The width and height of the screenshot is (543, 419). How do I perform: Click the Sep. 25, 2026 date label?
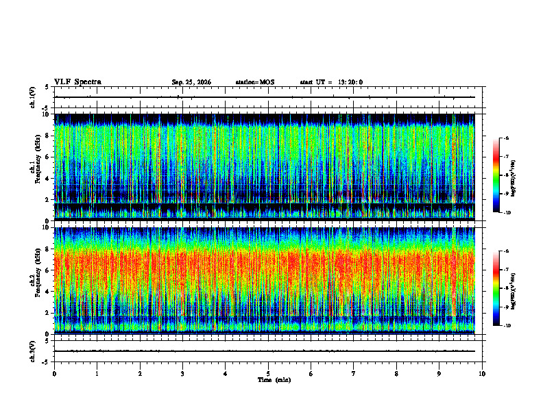(x=191, y=82)
